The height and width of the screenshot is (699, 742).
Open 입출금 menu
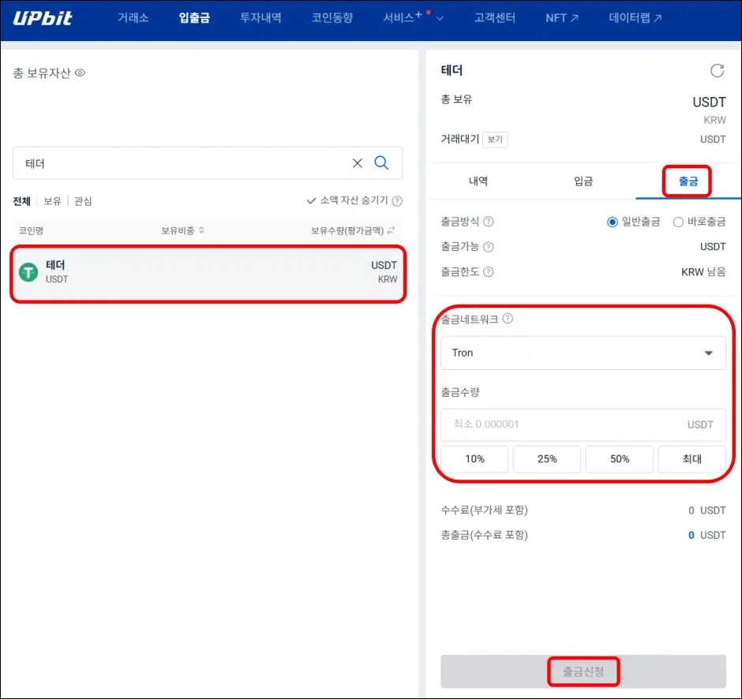pos(194,18)
